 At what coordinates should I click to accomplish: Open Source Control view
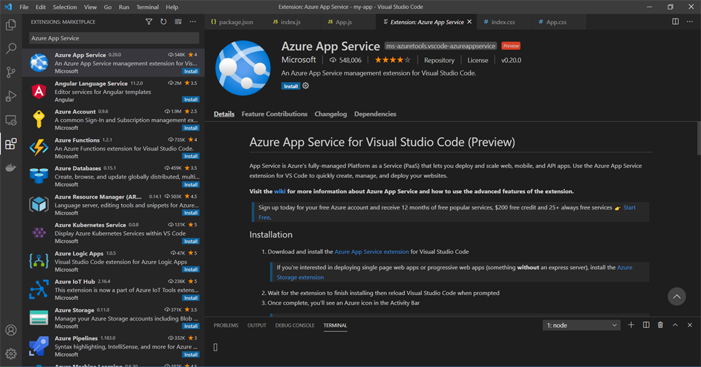click(11, 72)
